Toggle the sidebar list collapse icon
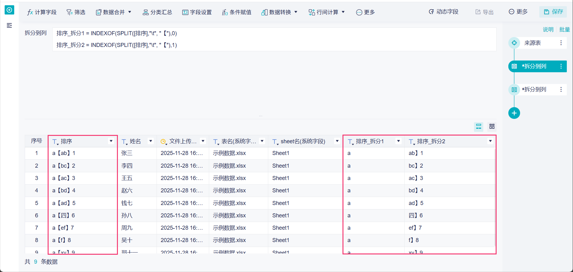The width and height of the screenshot is (573, 272). pos(9,25)
